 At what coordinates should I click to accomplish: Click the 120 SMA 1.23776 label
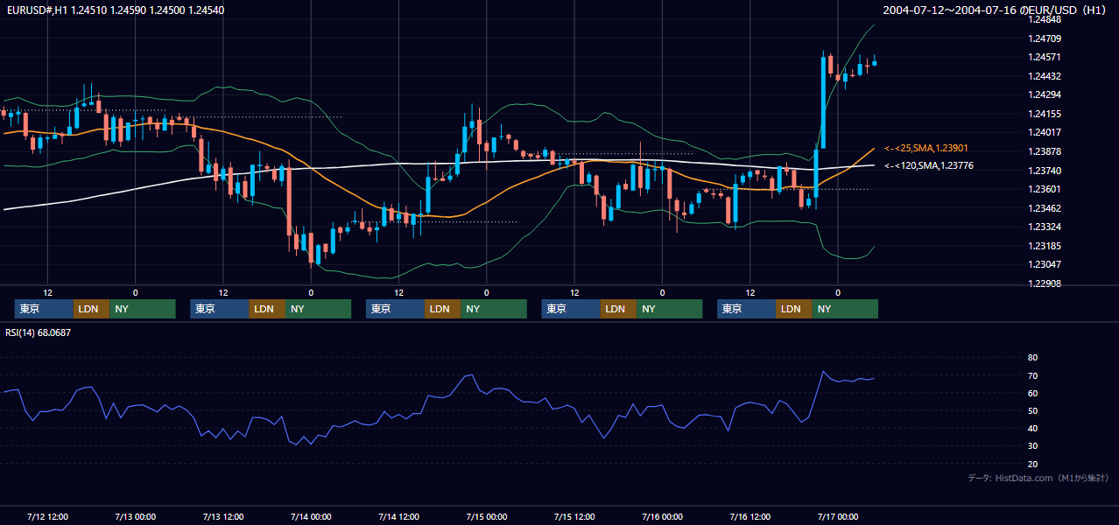[929, 165]
